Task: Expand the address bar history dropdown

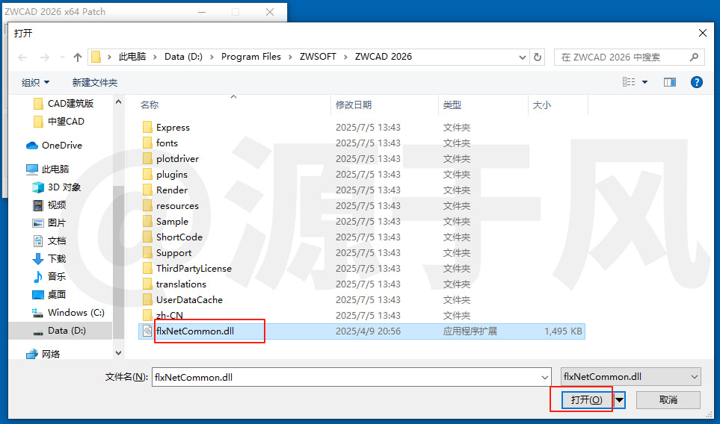Action: click(522, 57)
